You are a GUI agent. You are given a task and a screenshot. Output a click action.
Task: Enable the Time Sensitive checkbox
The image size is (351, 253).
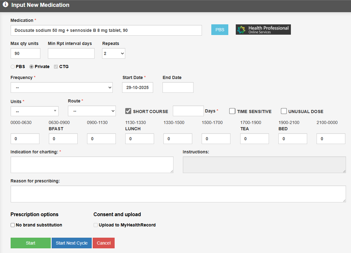tap(232, 111)
